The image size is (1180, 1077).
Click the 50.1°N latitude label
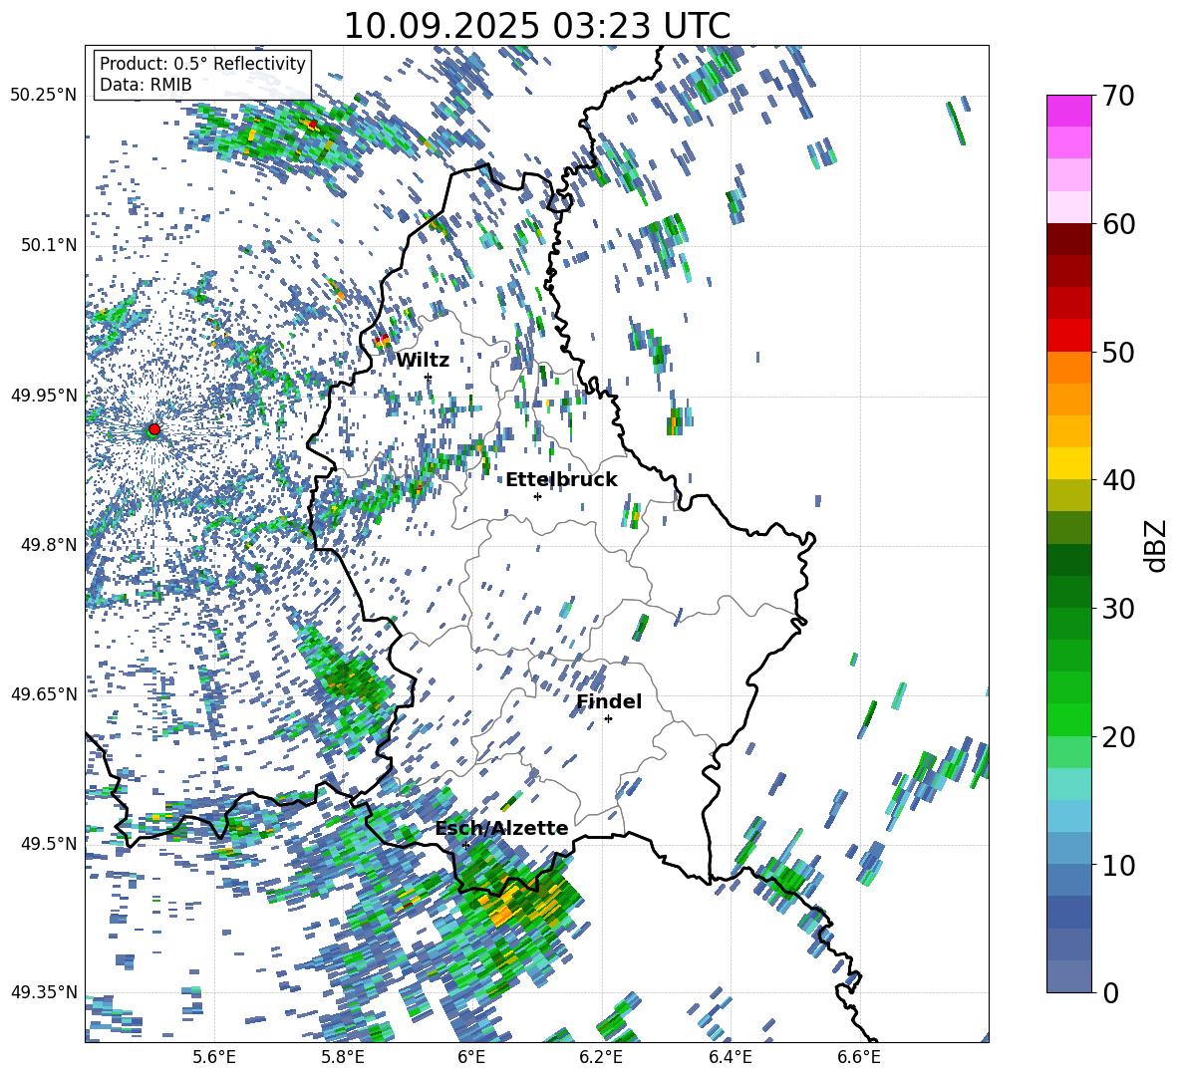click(x=48, y=245)
